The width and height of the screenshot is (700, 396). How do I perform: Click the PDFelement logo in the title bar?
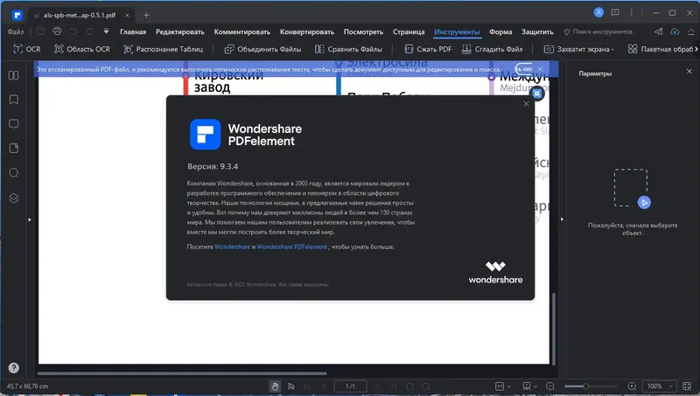[17, 15]
